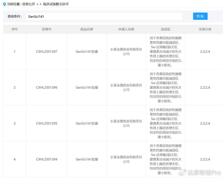This screenshot has width=223, height=178.
Task: Click classification 2.2;2.4 in row CXHL2501397
Action: click(x=205, y=52)
